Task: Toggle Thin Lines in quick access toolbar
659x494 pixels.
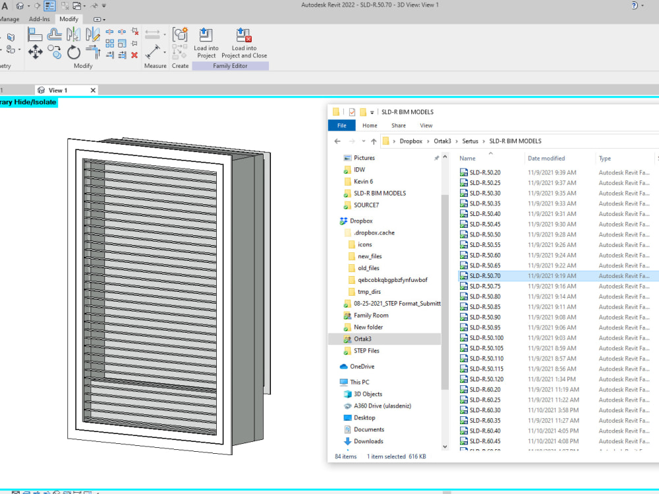Action: click(50, 6)
